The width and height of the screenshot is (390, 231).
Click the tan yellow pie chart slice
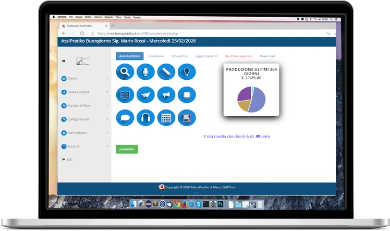[244, 105]
